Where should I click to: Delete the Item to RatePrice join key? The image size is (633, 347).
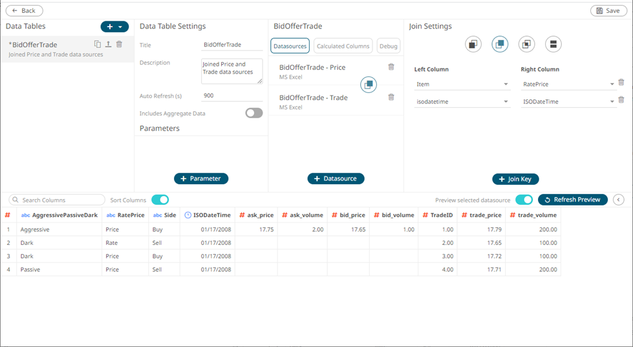[x=621, y=83]
